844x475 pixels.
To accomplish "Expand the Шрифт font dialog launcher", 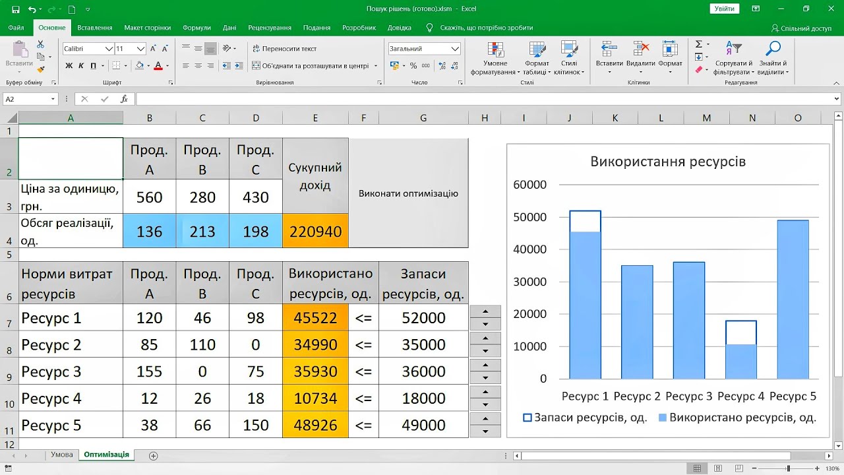I will [x=171, y=82].
